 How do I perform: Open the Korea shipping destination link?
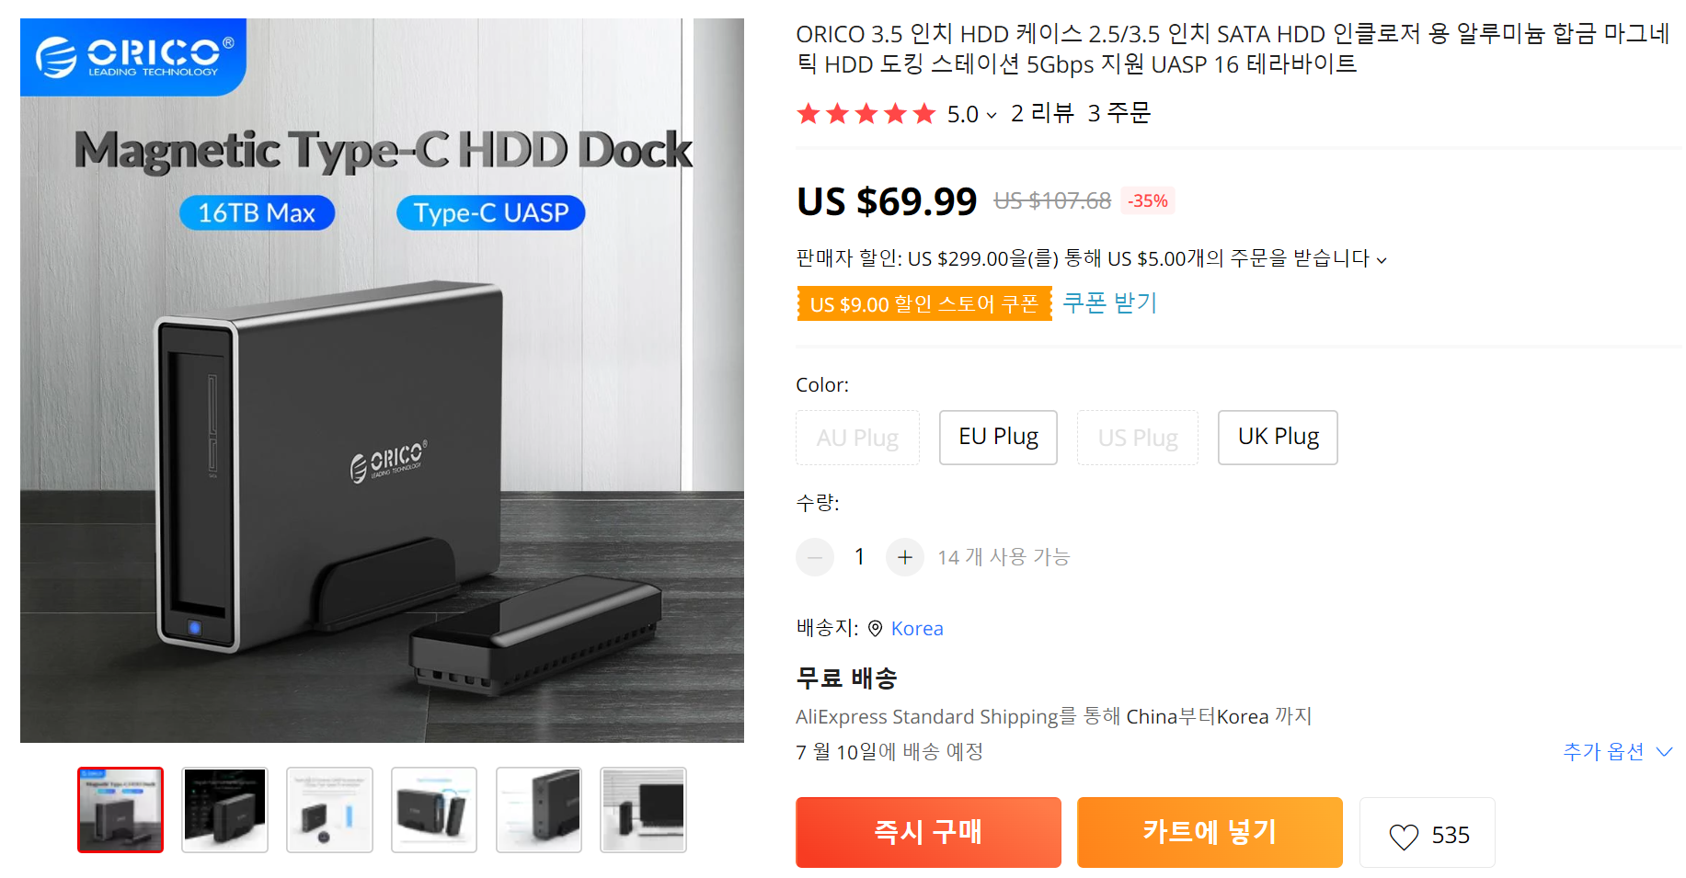pos(917,629)
